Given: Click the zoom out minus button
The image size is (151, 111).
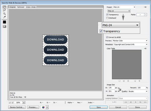Looking at the screenshot, I should click(10, 102).
